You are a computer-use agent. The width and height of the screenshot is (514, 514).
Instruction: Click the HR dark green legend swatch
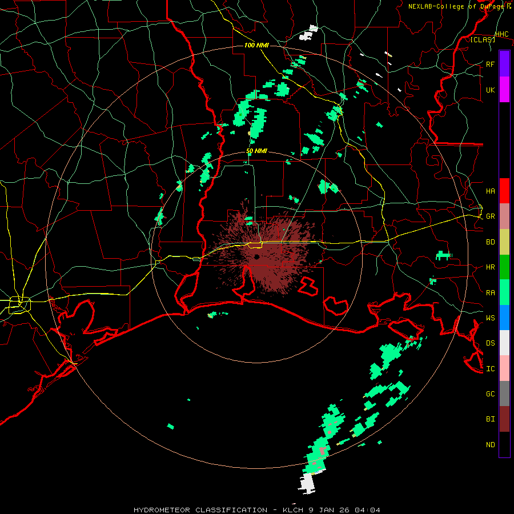[x=504, y=267]
